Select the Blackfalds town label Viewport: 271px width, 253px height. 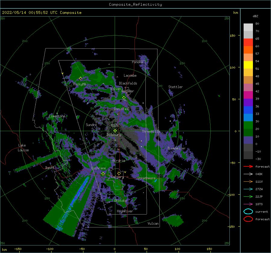[128, 83]
